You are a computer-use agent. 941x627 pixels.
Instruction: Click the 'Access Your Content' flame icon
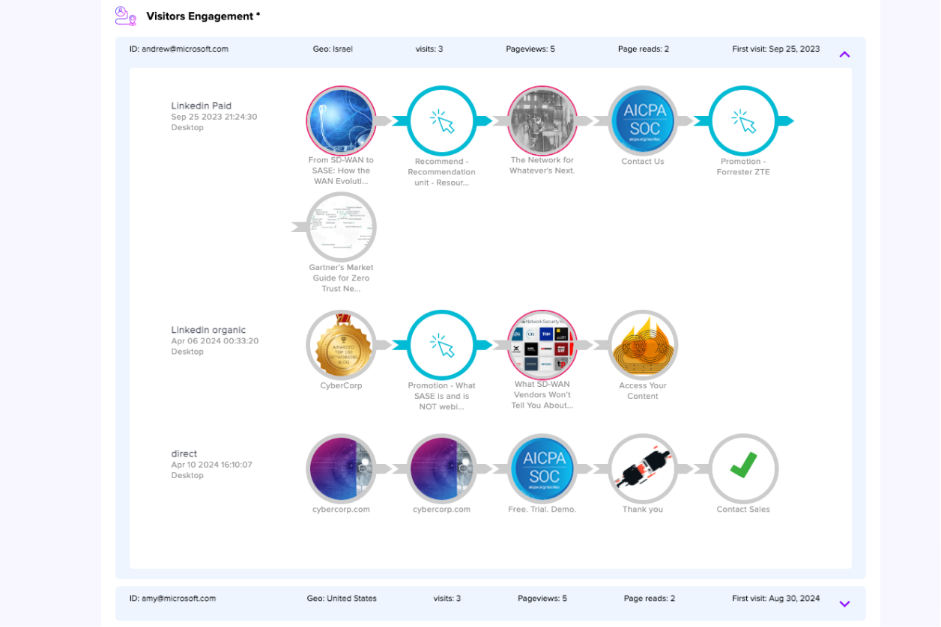[643, 345]
